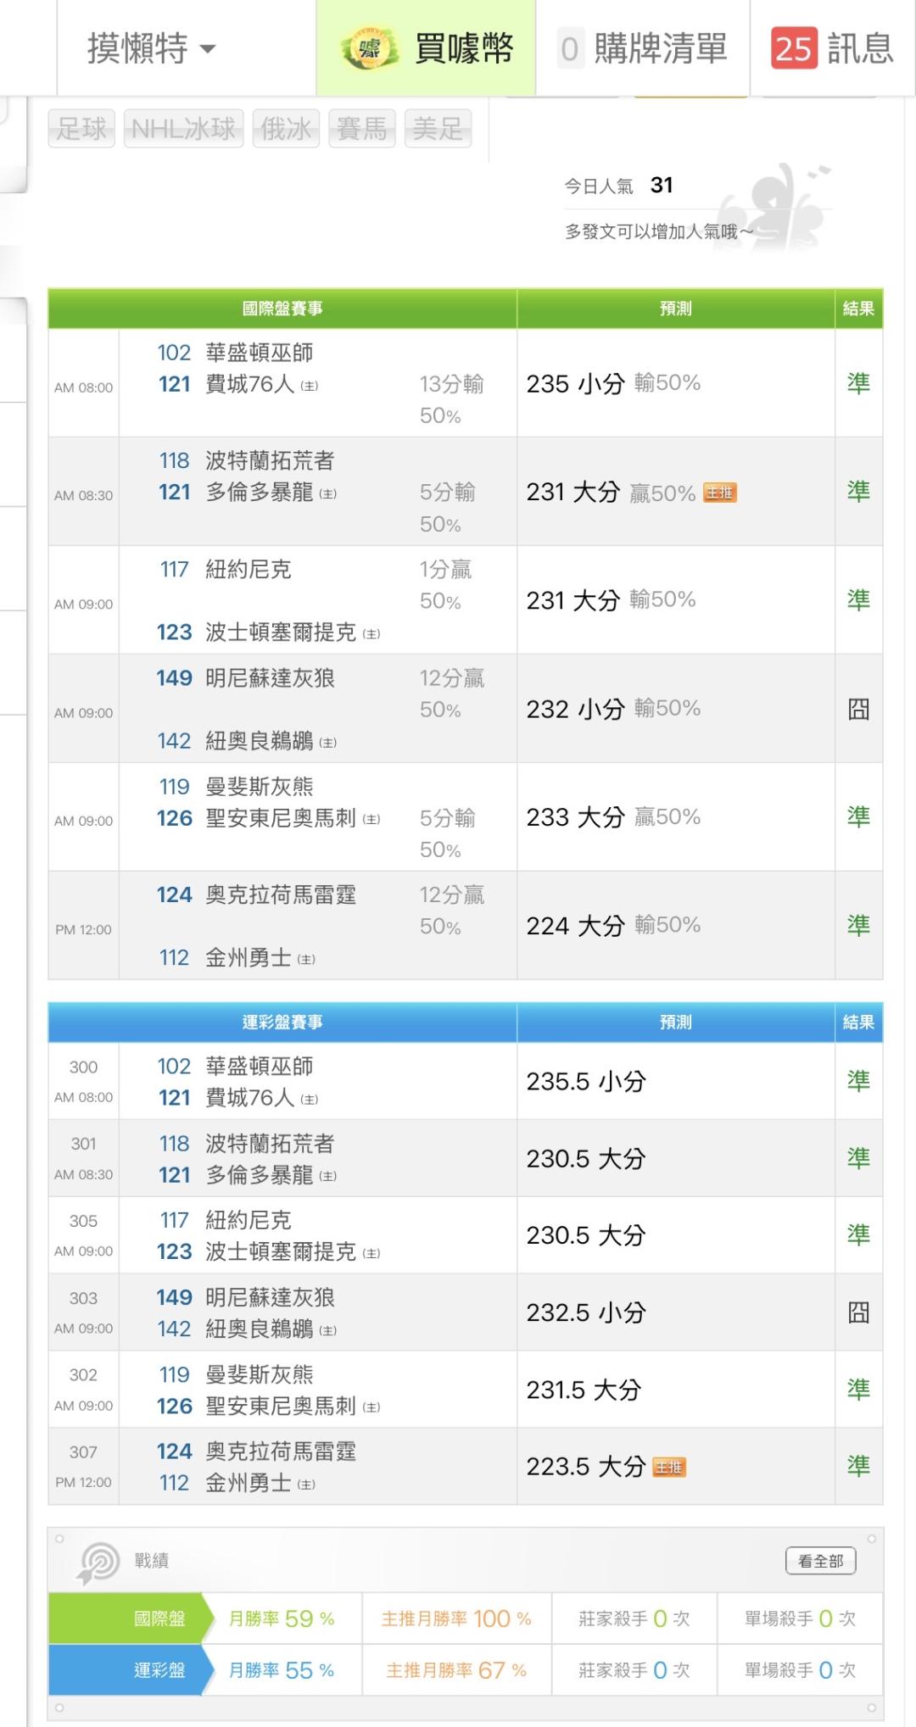Click the 金州勇士 team link in 國際盤

pos(249,958)
